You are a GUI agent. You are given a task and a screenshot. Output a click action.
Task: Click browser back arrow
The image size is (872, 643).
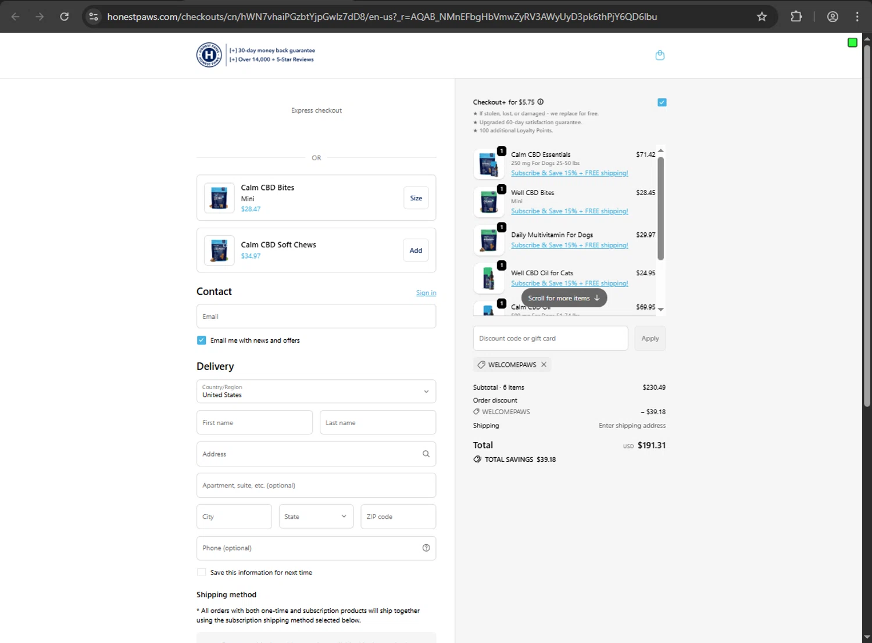pyautogui.click(x=16, y=16)
